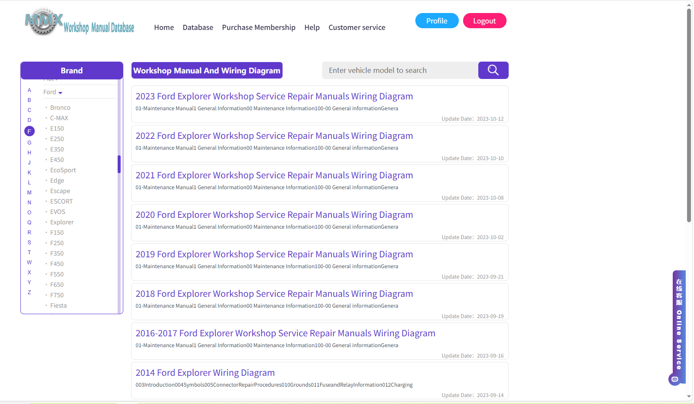Viewport: 694px width, 404px height.
Task: Click the highlighted brand letter F
Action: (x=30, y=131)
